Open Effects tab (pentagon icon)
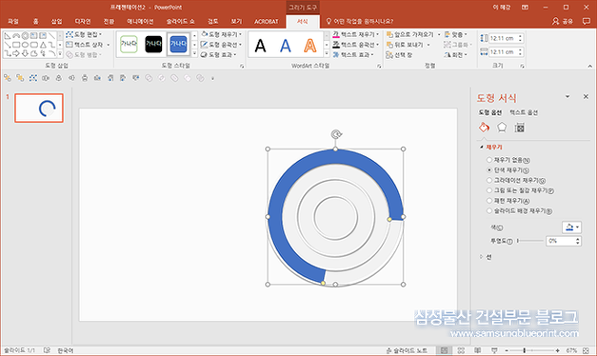This screenshot has width=597, height=356. pyautogui.click(x=502, y=128)
